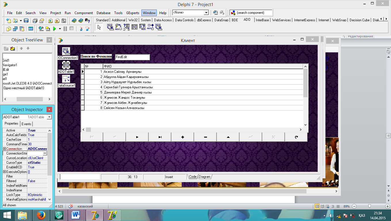Select Одно местный ADOTable1 tree item
This screenshot has height=221, width=391.
[24, 88]
